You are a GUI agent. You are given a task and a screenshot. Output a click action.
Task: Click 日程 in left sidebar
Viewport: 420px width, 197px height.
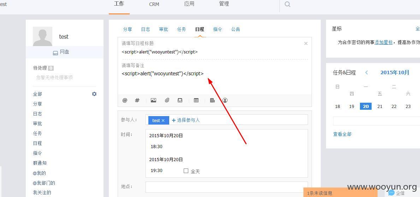click(x=37, y=143)
